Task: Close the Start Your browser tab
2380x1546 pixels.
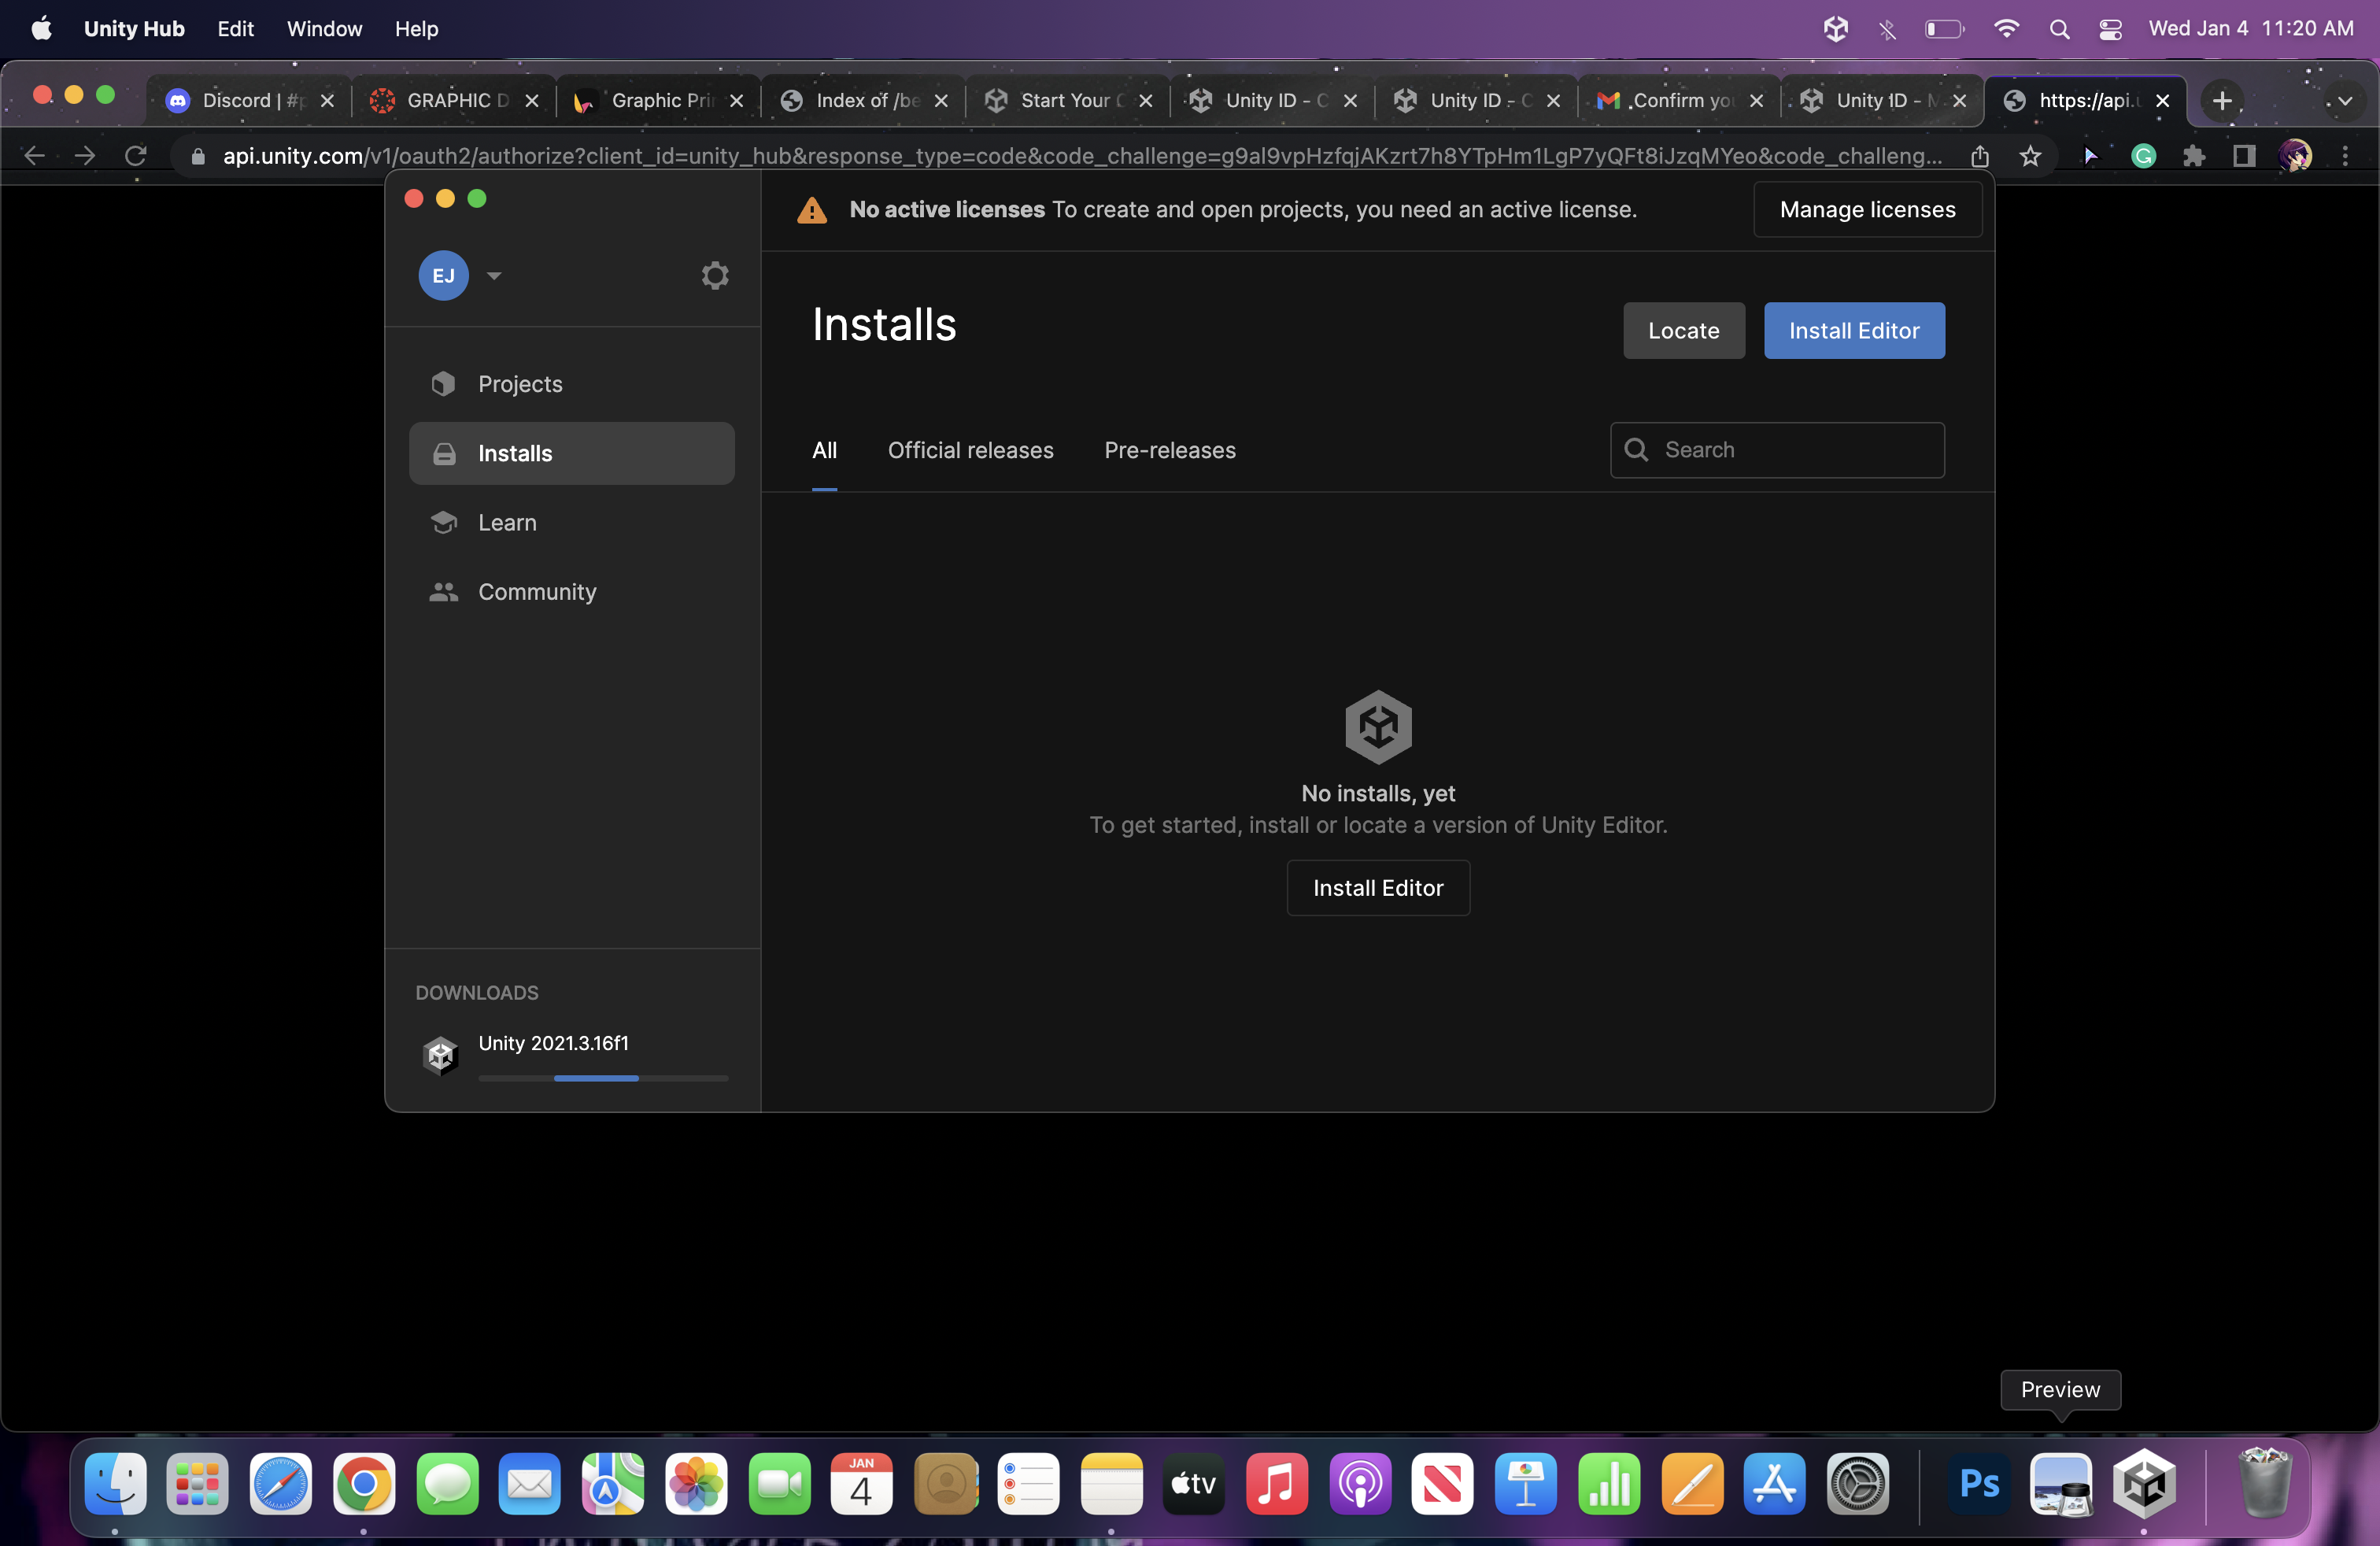Action: pos(1146,100)
